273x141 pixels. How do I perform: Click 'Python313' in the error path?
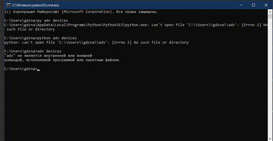113,25
